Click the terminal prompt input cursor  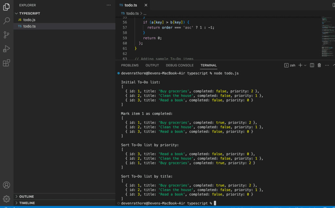(215, 203)
